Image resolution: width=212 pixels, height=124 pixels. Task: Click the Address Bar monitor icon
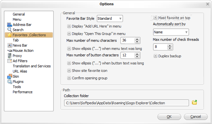pos(9,25)
